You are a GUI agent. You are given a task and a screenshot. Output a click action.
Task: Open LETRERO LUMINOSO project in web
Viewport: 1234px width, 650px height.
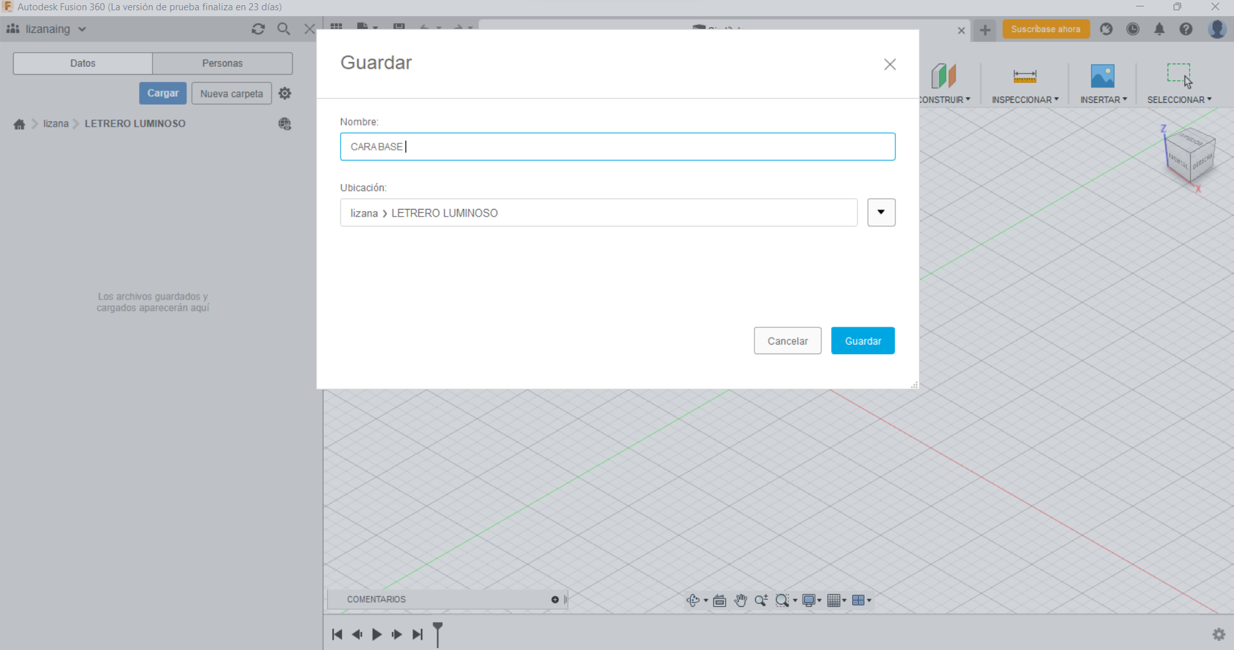[x=285, y=123]
